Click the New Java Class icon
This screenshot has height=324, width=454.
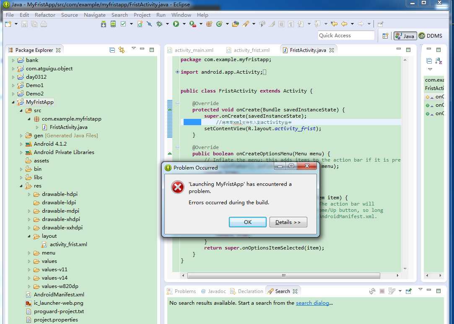point(219,24)
